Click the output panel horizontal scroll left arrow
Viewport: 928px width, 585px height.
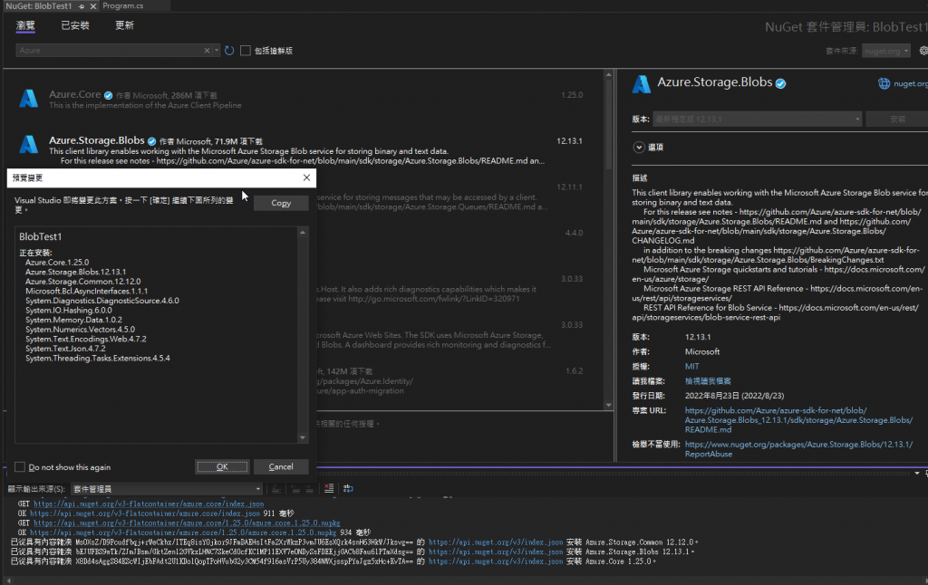click(x=8, y=580)
